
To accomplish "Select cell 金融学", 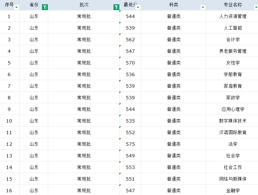I will (x=232, y=190).
